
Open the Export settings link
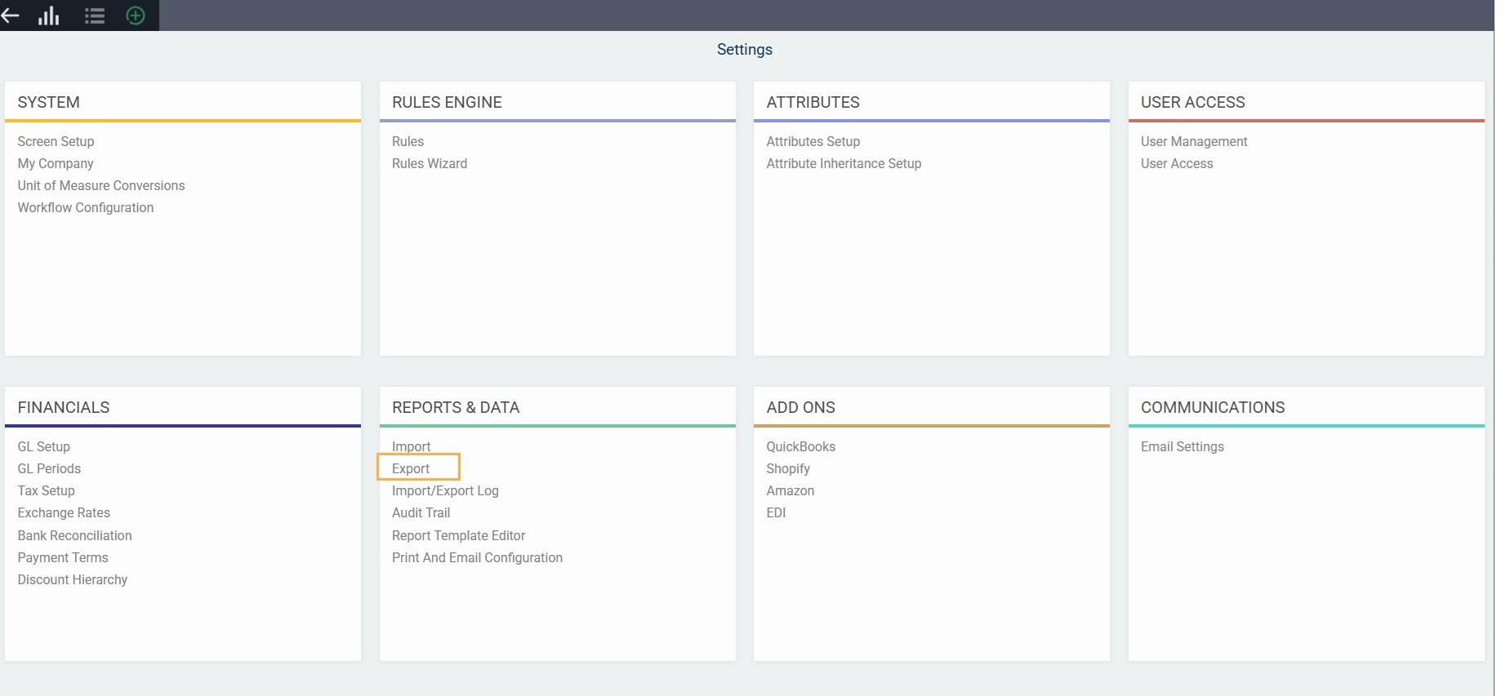coord(411,468)
